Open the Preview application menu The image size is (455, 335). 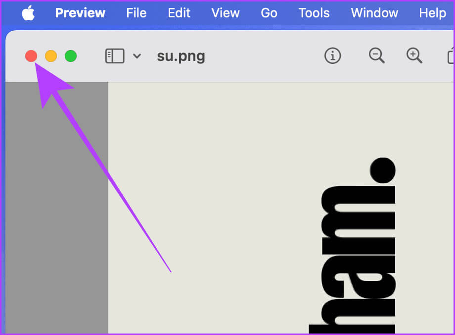pyautogui.click(x=80, y=13)
